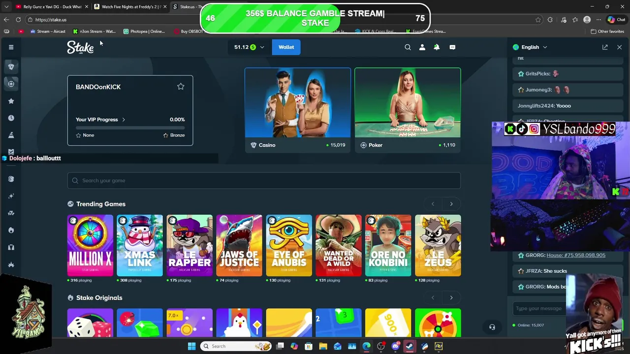Launch Ore No Konbini game
630x354 pixels.
388,245
